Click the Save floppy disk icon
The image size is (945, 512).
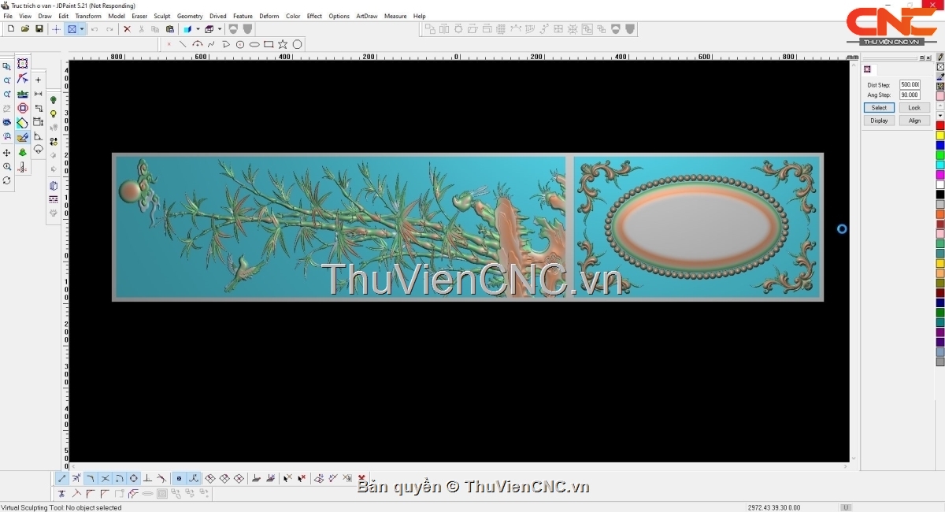(39, 29)
